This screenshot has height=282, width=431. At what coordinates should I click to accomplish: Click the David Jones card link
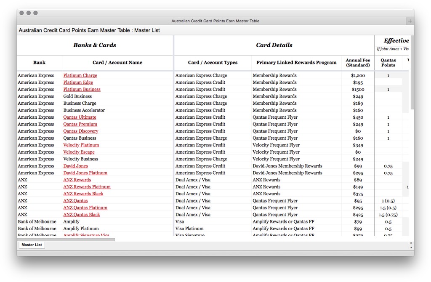click(x=76, y=166)
